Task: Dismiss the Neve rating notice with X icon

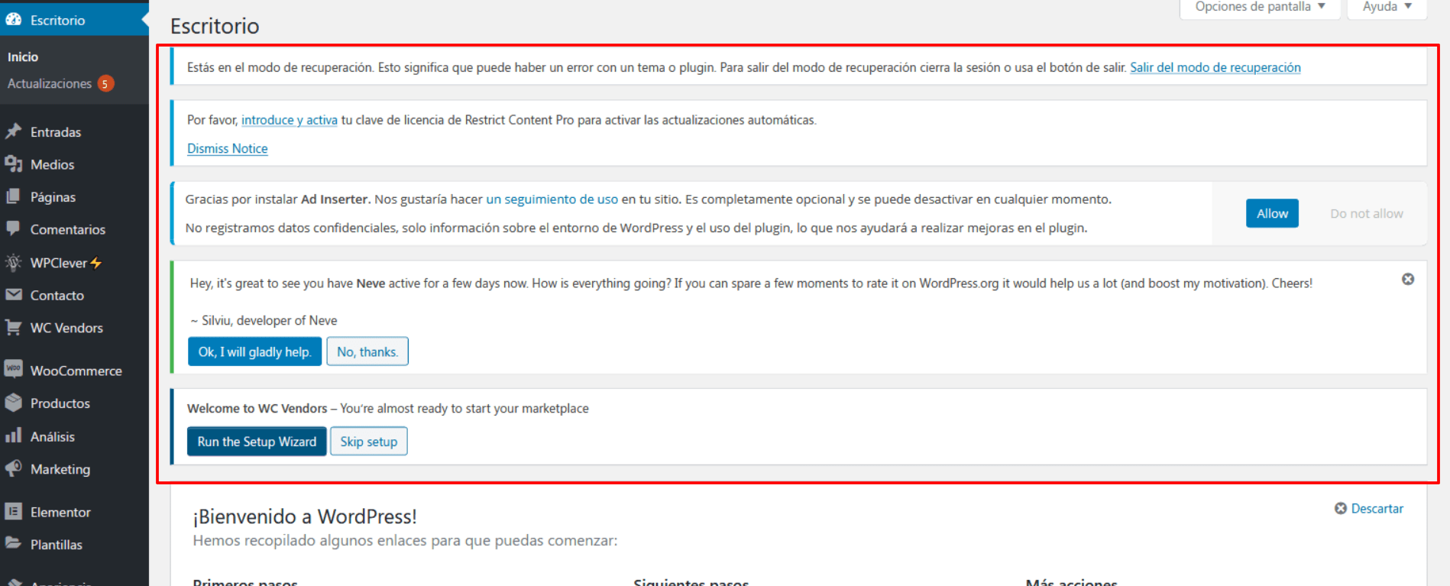Action: (1408, 280)
